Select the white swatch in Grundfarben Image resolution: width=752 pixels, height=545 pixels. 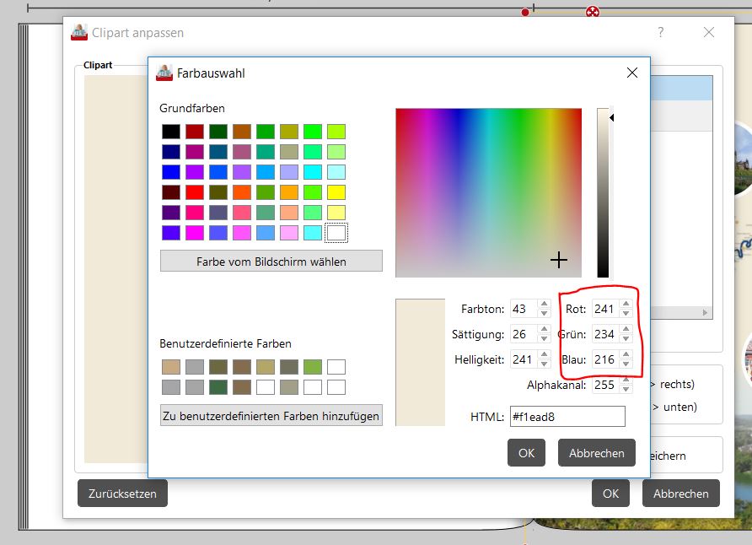click(336, 232)
